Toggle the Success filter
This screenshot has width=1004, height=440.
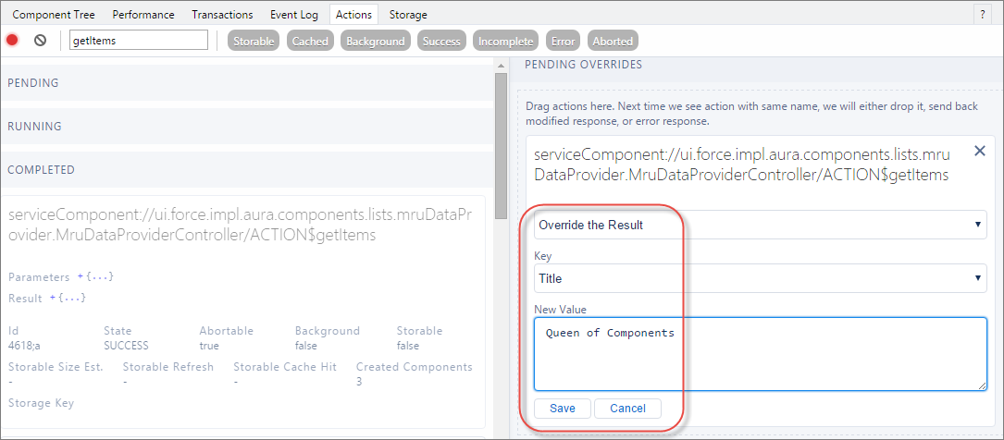[x=441, y=41]
